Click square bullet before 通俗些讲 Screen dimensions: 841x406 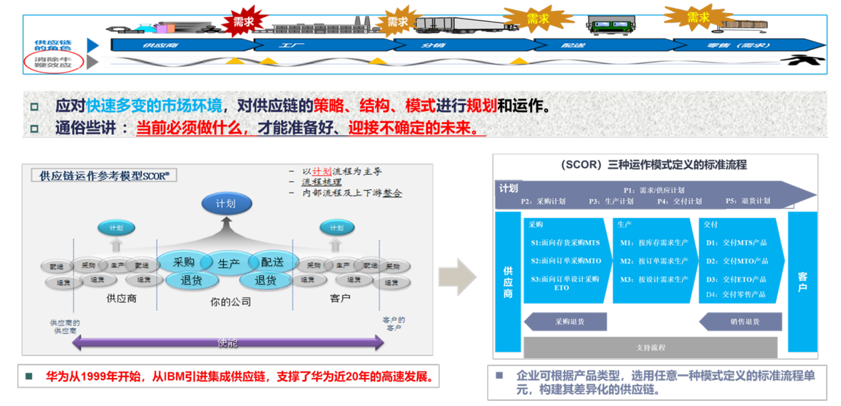tap(36, 128)
